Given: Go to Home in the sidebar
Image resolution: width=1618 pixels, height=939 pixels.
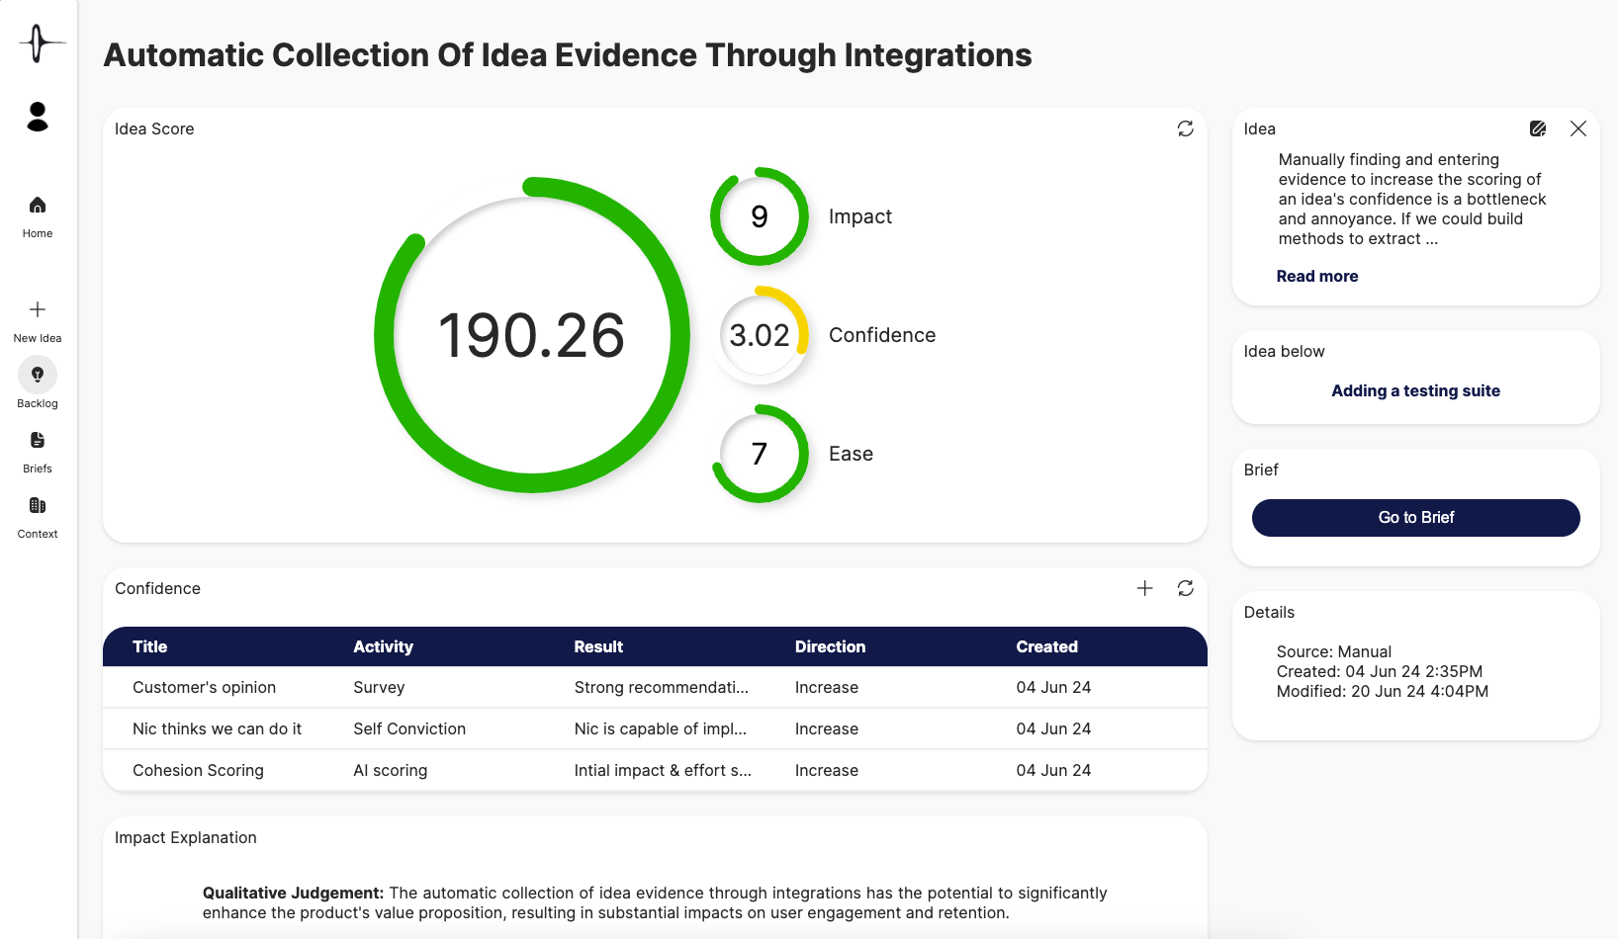Looking at the screenshot, I should (x=38, y=216).
